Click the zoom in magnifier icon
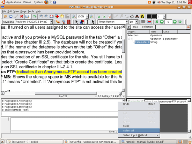Image resolution: width=192 pixels, height=144 pixels. 91,16
